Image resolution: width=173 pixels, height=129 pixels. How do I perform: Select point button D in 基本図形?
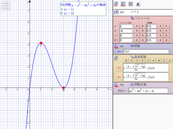pyautogui.click(x=170, y=60)
